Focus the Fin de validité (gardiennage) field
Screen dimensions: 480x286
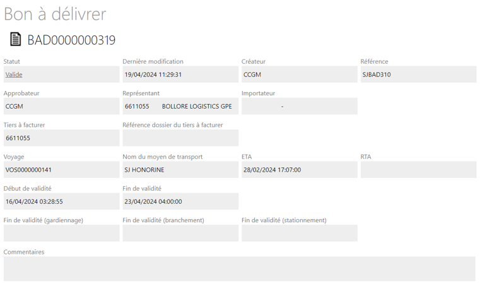[61, 233]
